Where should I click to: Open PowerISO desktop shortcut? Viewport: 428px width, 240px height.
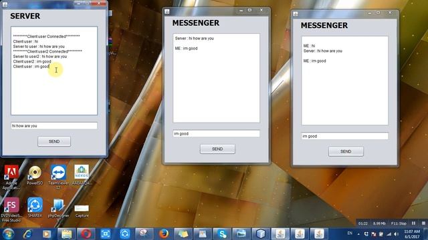pos(35,175)
